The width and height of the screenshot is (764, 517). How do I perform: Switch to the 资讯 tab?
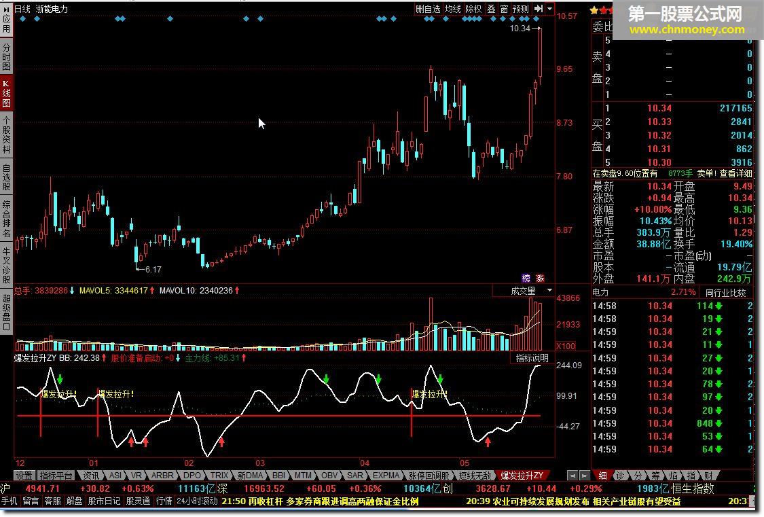(x=90, y=476)
